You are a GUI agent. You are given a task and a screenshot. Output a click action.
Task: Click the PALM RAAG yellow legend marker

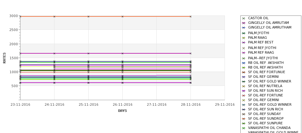point(243,38)
